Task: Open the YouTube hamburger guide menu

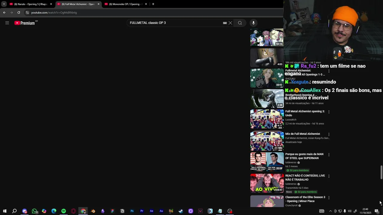Action: [x=7, y=23]
